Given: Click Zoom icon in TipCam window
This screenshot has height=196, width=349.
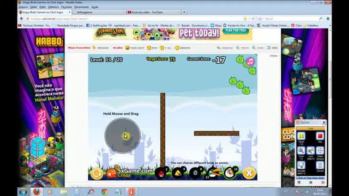Looking at the screenshot, I should click(301, 151).
